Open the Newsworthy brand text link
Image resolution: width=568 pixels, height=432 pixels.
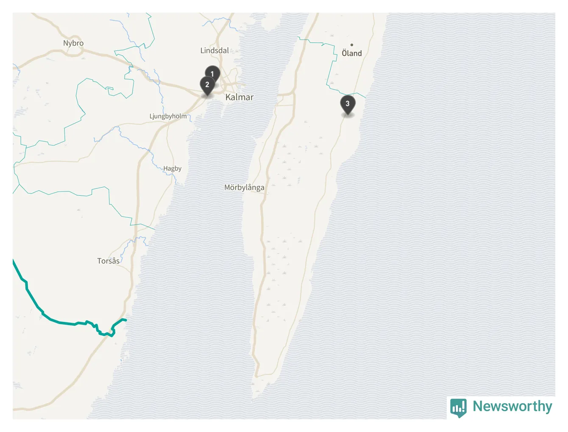coord(512,406)
